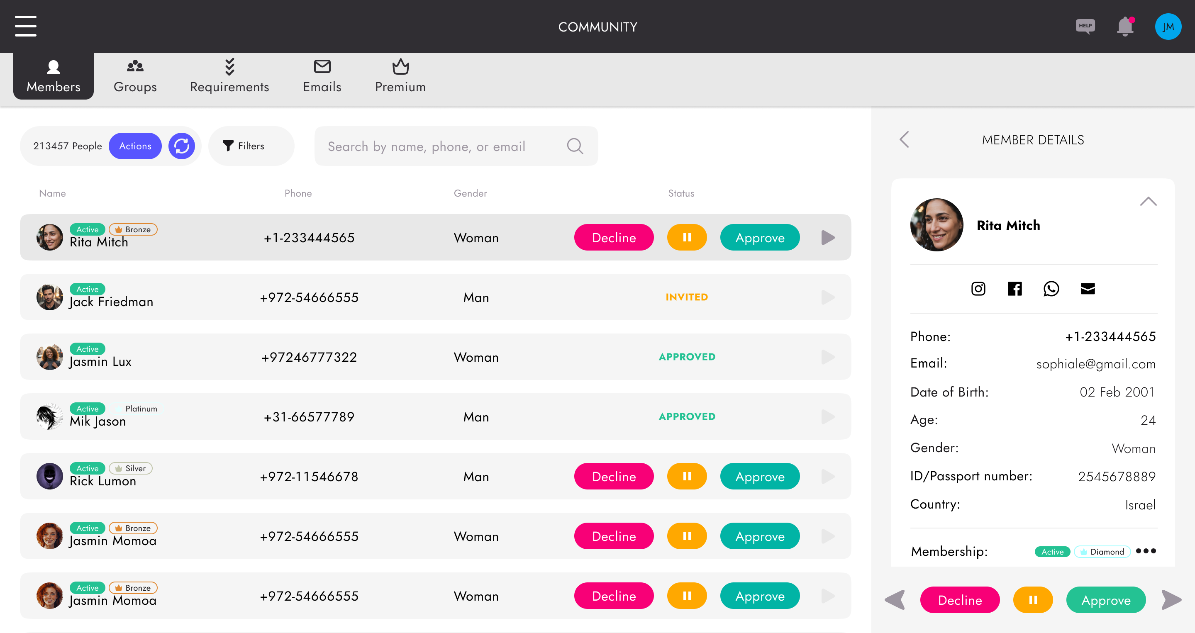Switch to the Groups tab

[x=135, y=76]
